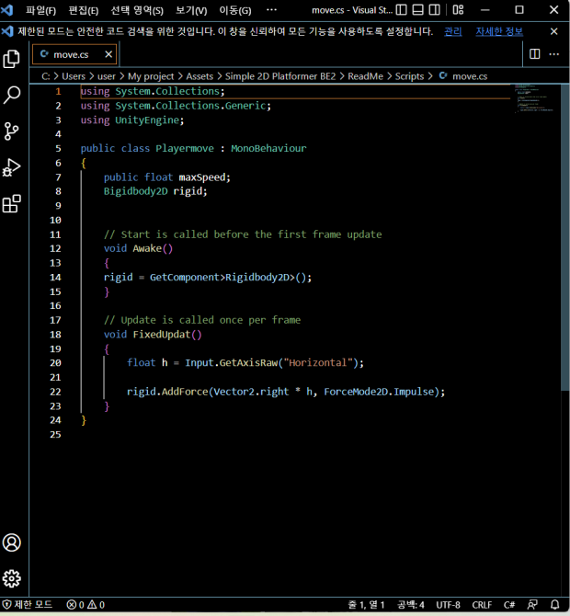Open the errors and warnings status indicator

coord(85,604)
